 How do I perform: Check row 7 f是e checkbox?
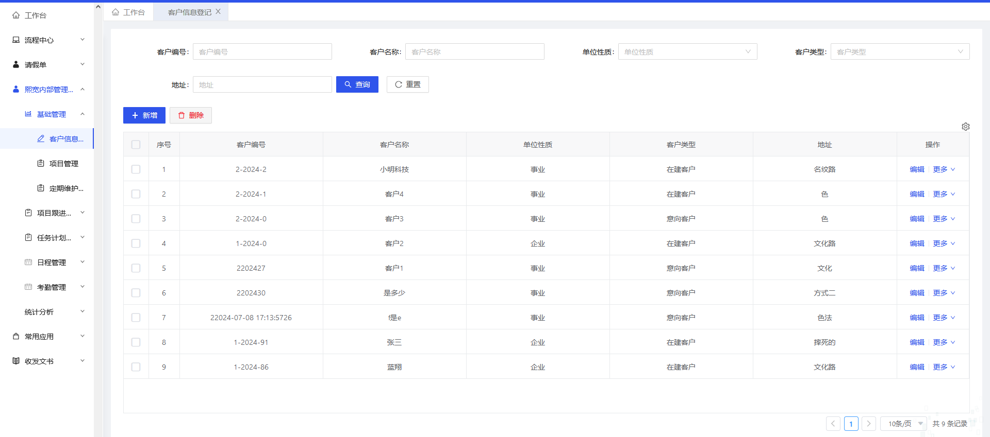point(136,318)
